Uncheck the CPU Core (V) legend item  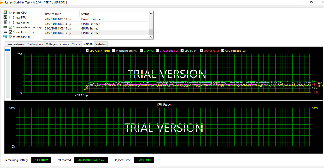201,51
